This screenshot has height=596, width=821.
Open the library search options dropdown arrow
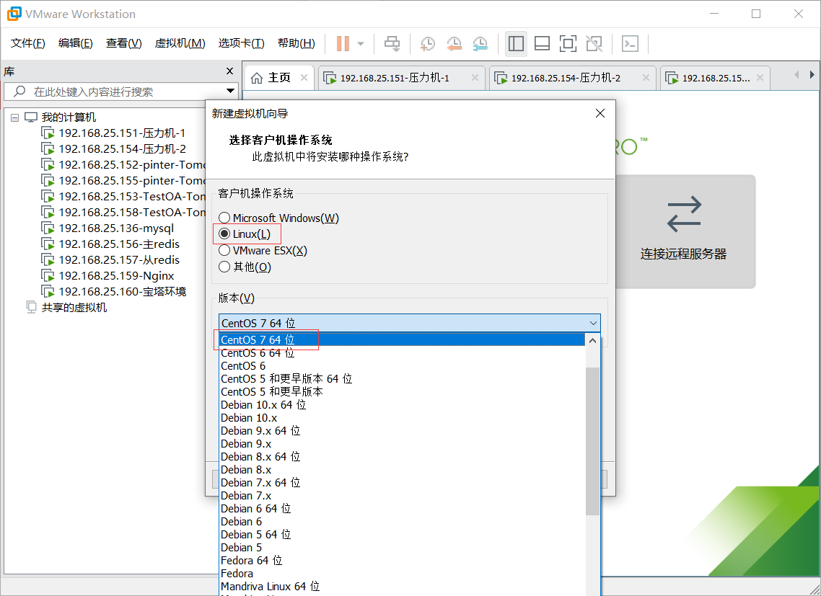click(x=230, y=91)
